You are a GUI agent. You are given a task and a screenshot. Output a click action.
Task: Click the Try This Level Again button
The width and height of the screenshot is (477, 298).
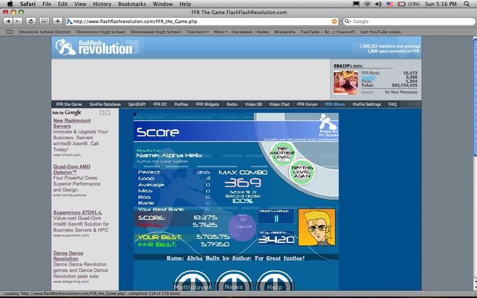(302, 172)
